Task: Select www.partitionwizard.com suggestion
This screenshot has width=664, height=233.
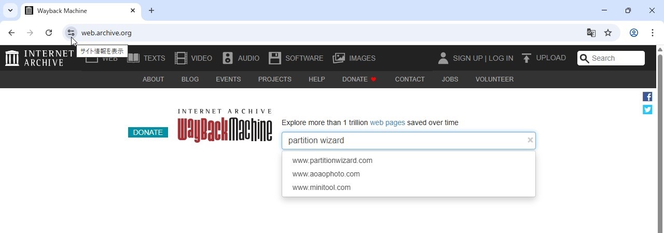Action: 332,160
